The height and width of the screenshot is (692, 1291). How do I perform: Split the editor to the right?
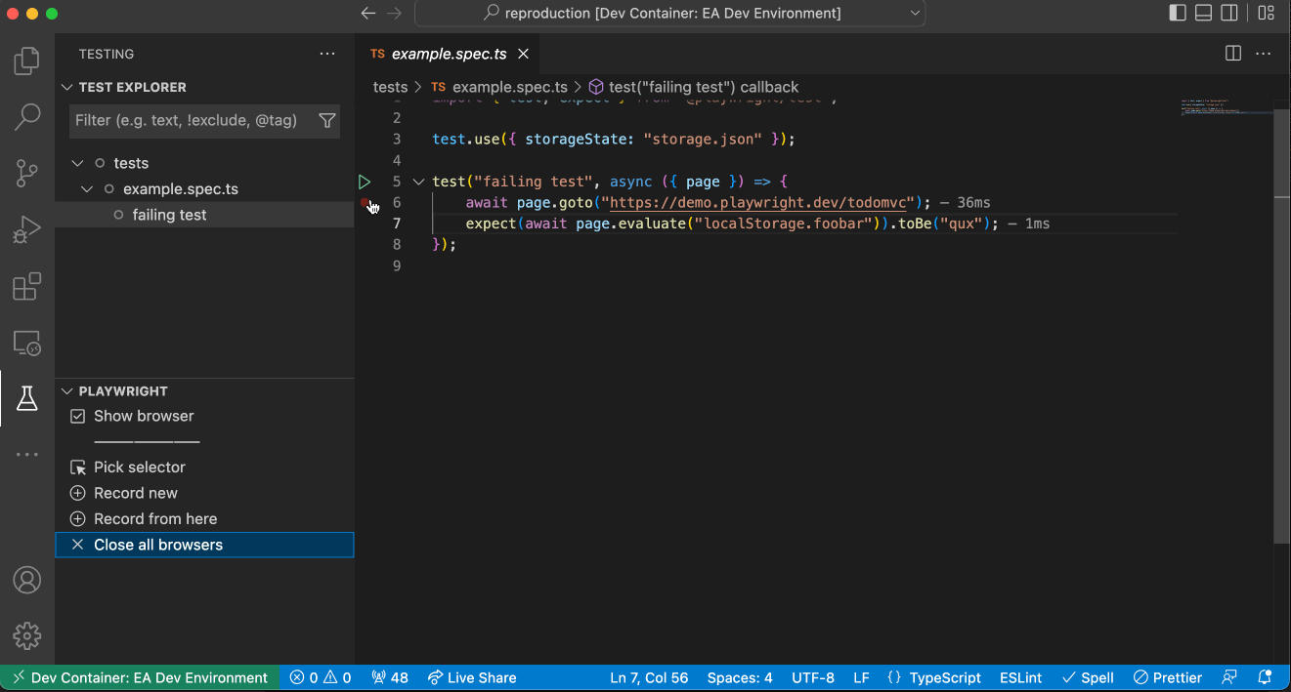[1233, 54]
